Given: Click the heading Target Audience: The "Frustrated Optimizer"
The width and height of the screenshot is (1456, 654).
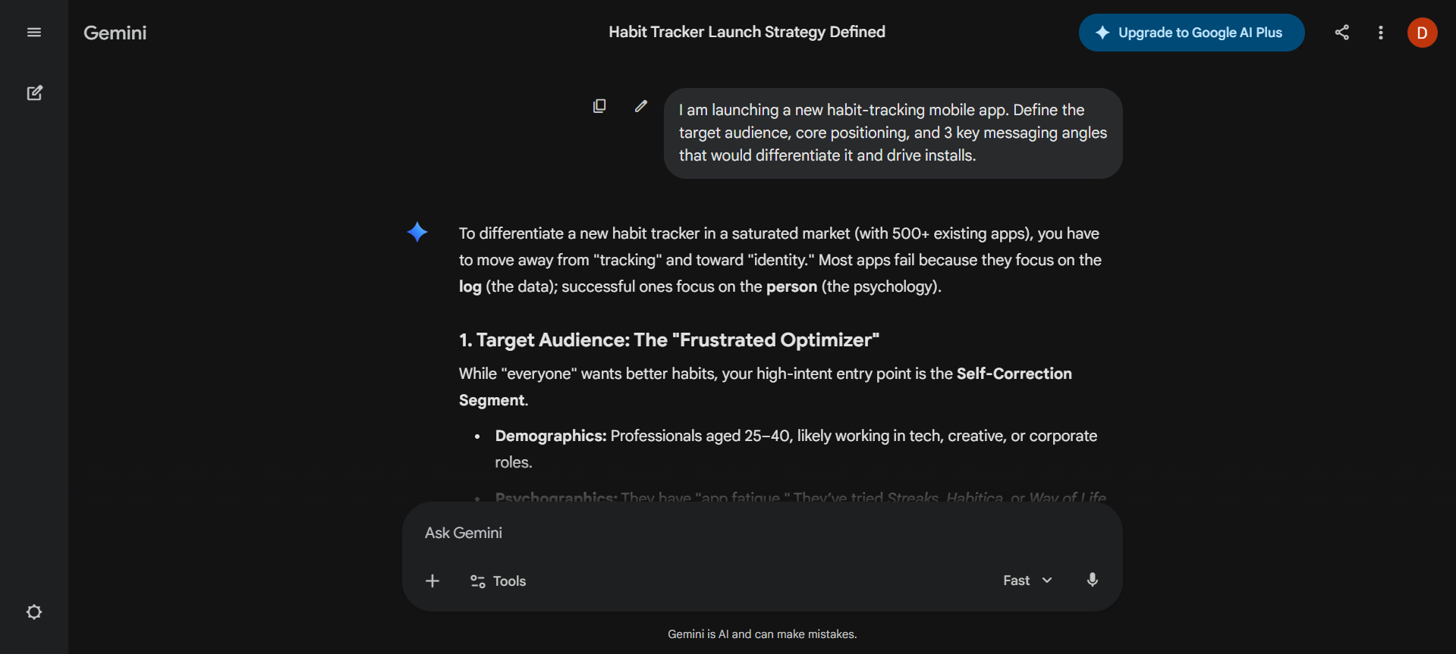Looking at the screenshot, I should click(669, 340).
